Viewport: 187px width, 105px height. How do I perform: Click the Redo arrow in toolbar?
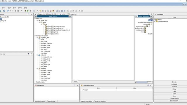[x=11, y=11]
